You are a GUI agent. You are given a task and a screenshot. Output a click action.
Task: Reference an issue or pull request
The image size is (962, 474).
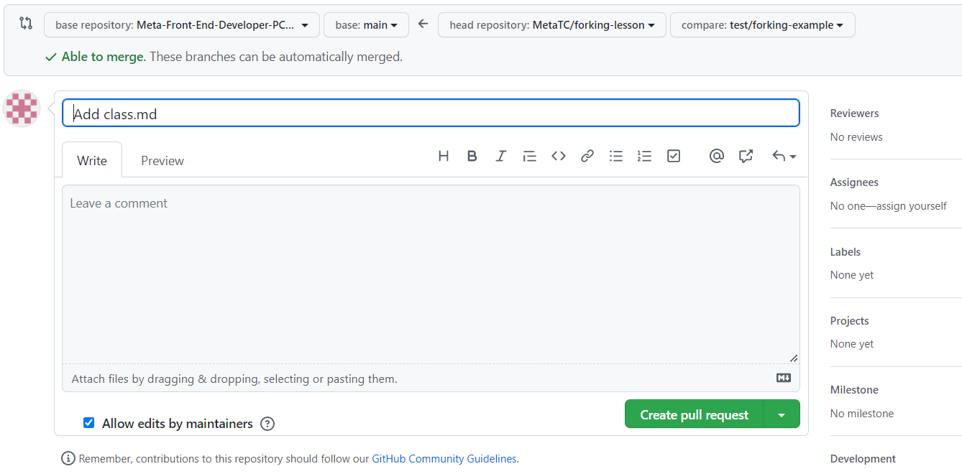pos(746,156)
